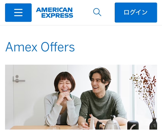Click the round door lock in photo
The image size is (162, 132).
pos(17,76)
